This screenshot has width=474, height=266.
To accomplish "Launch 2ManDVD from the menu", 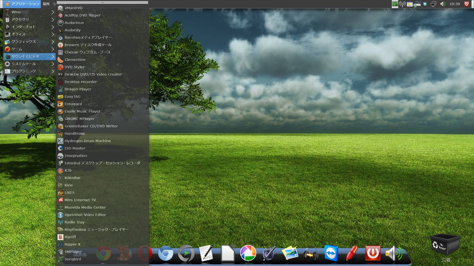I will click(x=103, y=8).
